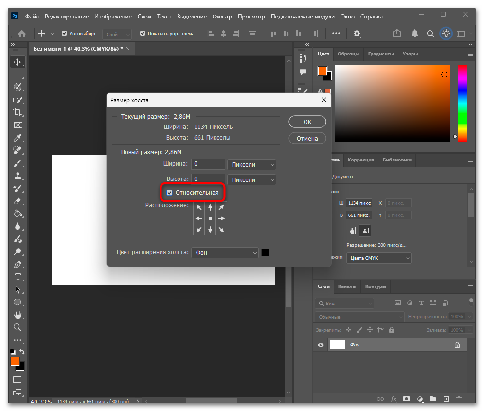Open Color panel options menu

point(470,54)
